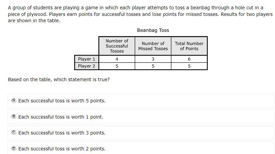Click Player 1's successful tosses cell '4'
The height and width of the screenshot is (154, 275).
117,59
